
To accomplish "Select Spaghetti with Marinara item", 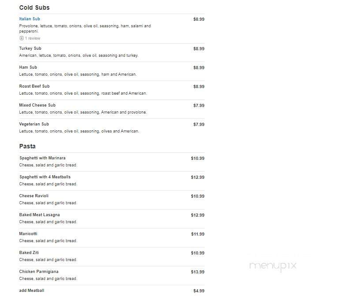I will click(42, 158).
